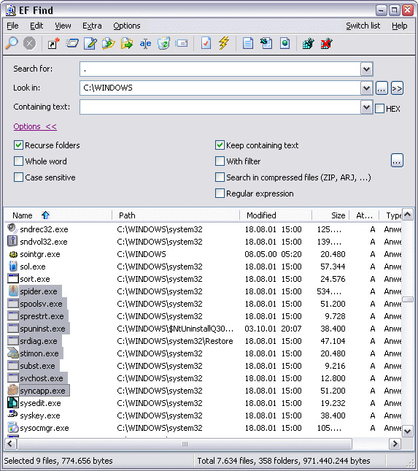
Task: Click the sysedit.exe icon
Action: (x=13, y=403)
